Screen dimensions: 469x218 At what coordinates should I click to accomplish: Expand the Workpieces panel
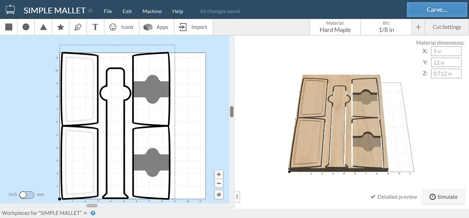tap(85, 213)
